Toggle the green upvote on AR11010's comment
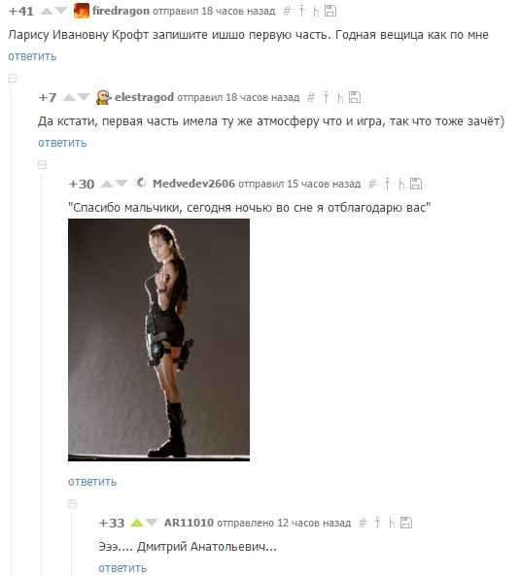Image resolution: width=520 pixels, height=576 pixels. (137, 523)
